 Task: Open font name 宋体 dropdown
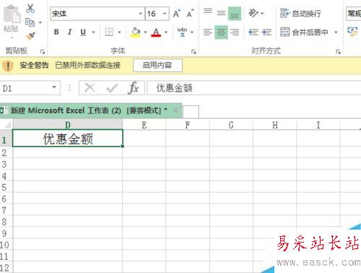point(141,14)
